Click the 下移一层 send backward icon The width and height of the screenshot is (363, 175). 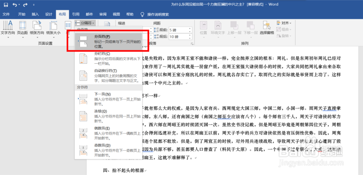pyautogui.click(x=250, y=25)
